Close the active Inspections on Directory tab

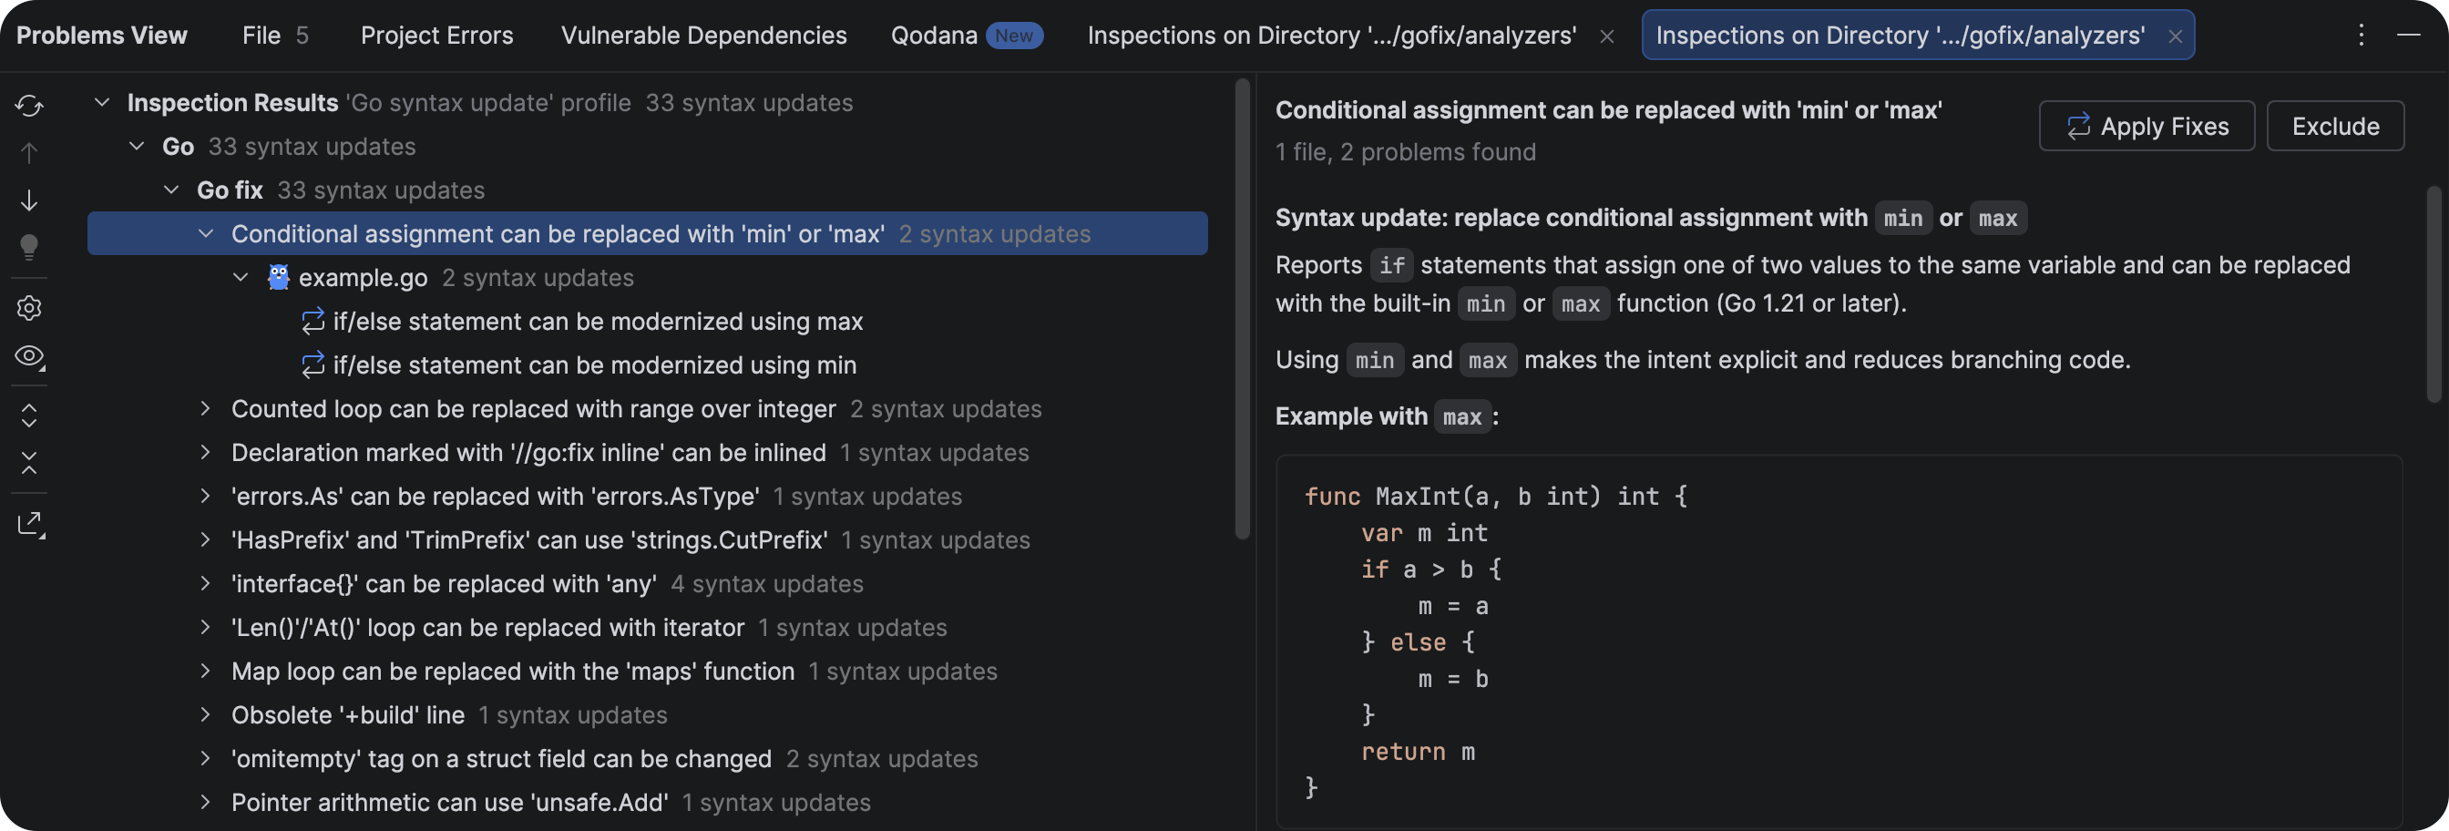(2175, 36)
